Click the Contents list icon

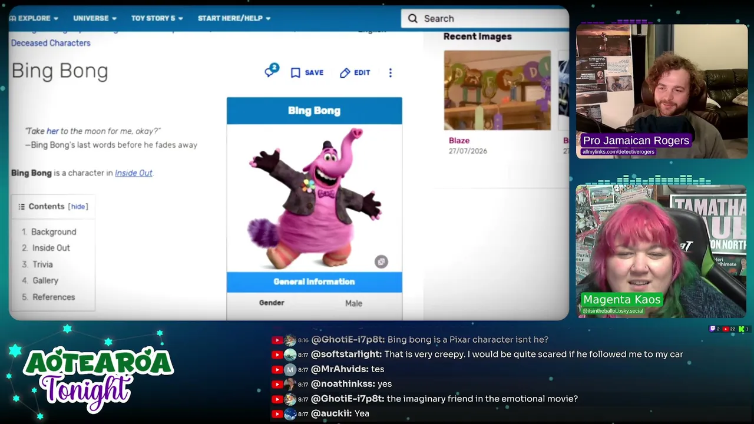[x=21, y=207]
